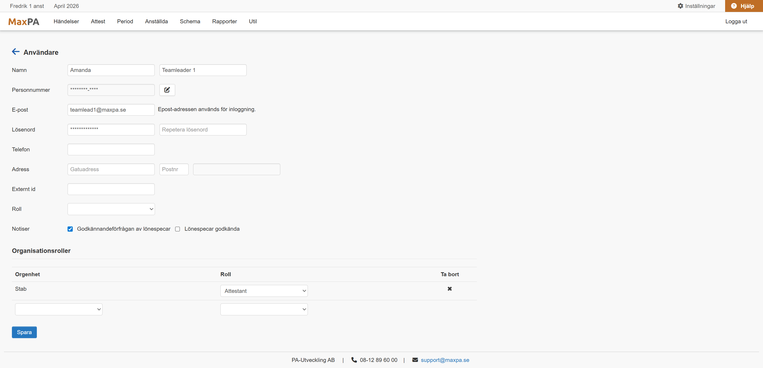Viewport: 763px width, 368px height.
Task: Open the Anställda menu
Action: click(156, 21)
